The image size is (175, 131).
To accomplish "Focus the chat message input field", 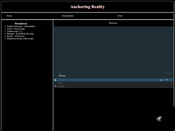I will [114, 86].
